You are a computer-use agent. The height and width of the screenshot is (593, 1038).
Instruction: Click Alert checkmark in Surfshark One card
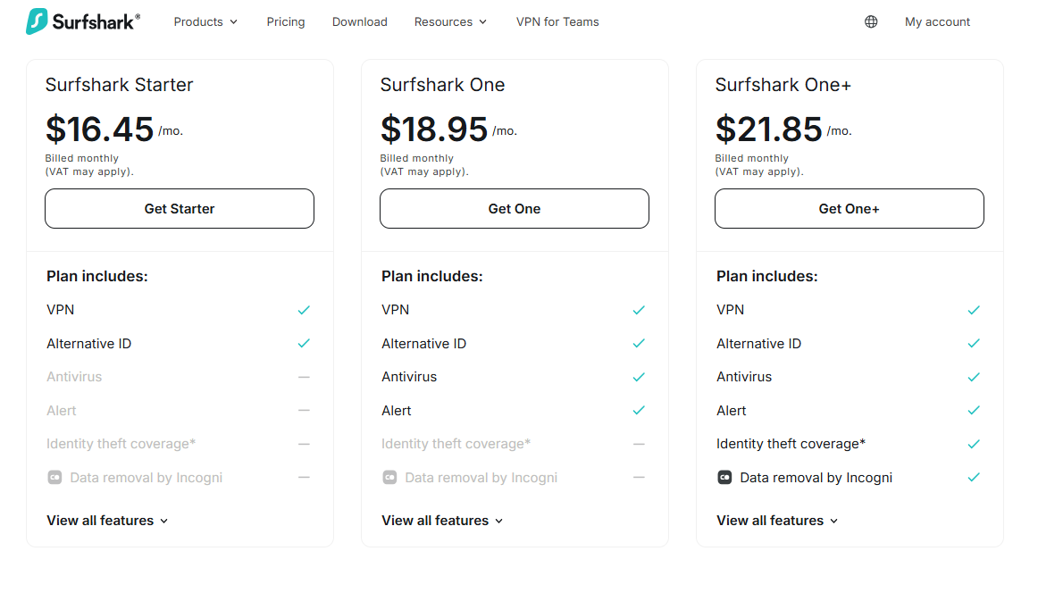pyautogui.click(x=639, y=410)
